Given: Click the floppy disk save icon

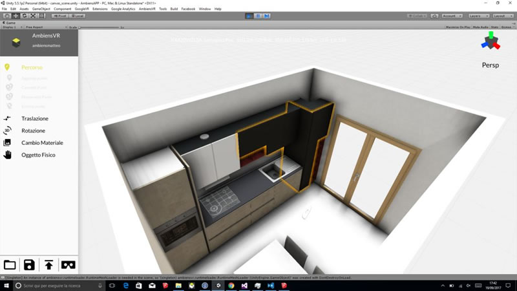Looking at the screenshot, I should tap(29, 264).
